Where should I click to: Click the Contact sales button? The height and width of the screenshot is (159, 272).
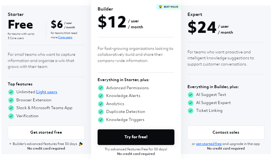(226, 133)
